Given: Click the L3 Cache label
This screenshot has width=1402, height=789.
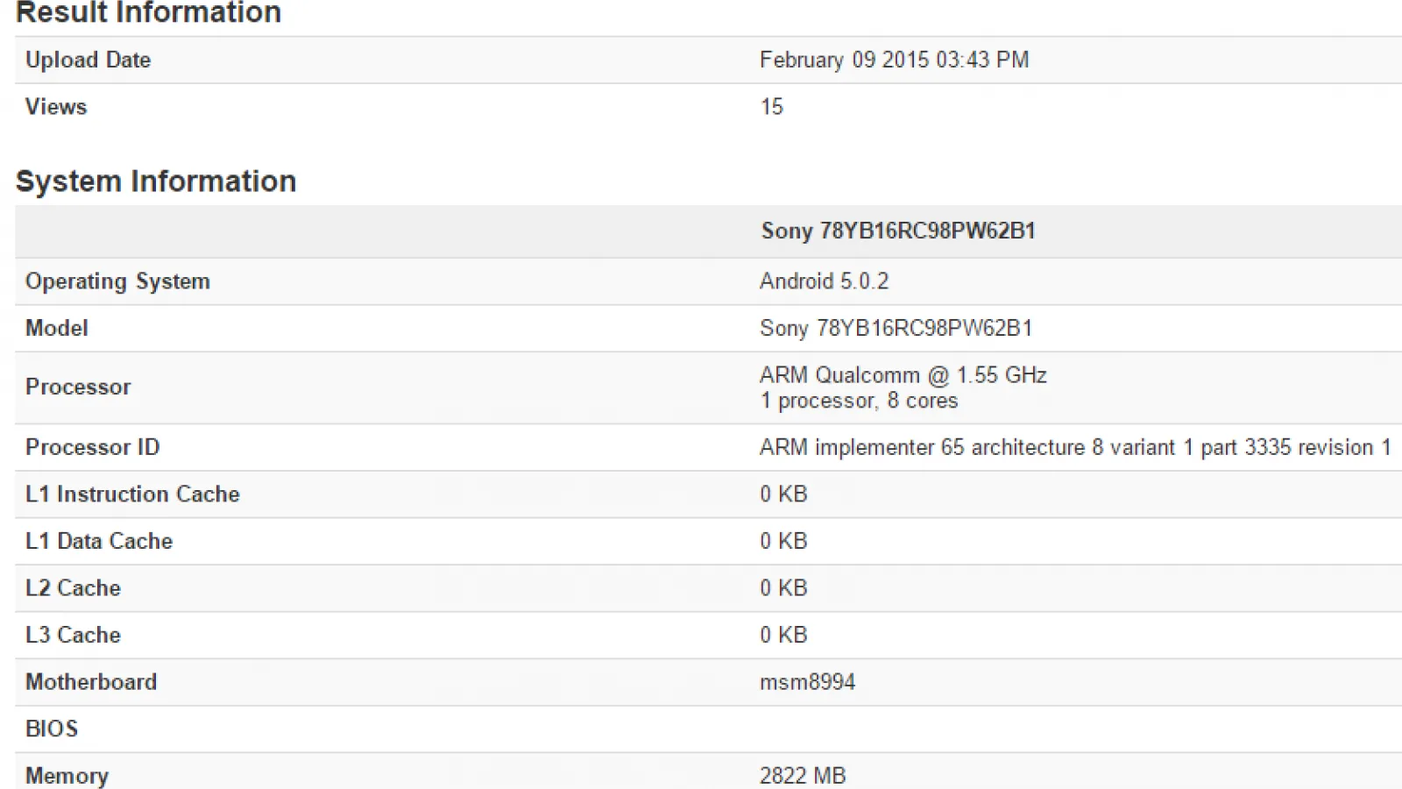Looking at the screenshot, I should pyautogui.click(x=73, y=635).
